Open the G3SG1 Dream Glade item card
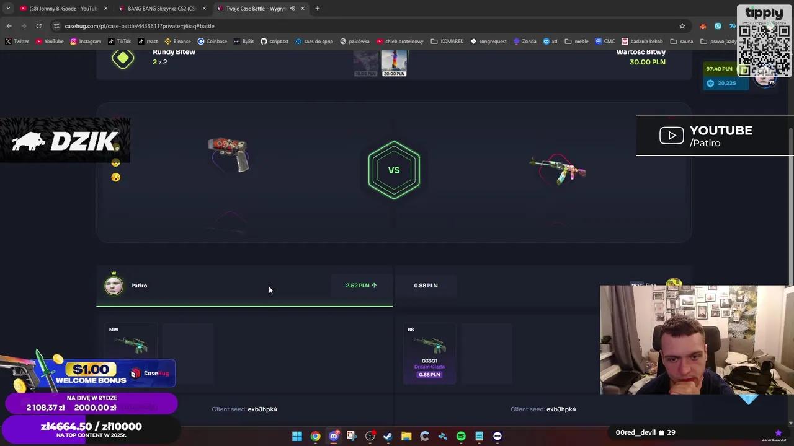The height and width of the screenshot is (446, 794). click(x=429, y=354)
